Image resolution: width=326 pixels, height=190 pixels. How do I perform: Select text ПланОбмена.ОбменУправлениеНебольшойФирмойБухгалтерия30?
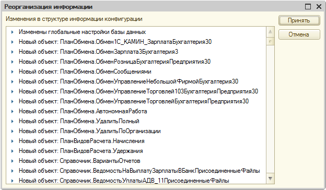pyautogui.click(x=149, y=81)
